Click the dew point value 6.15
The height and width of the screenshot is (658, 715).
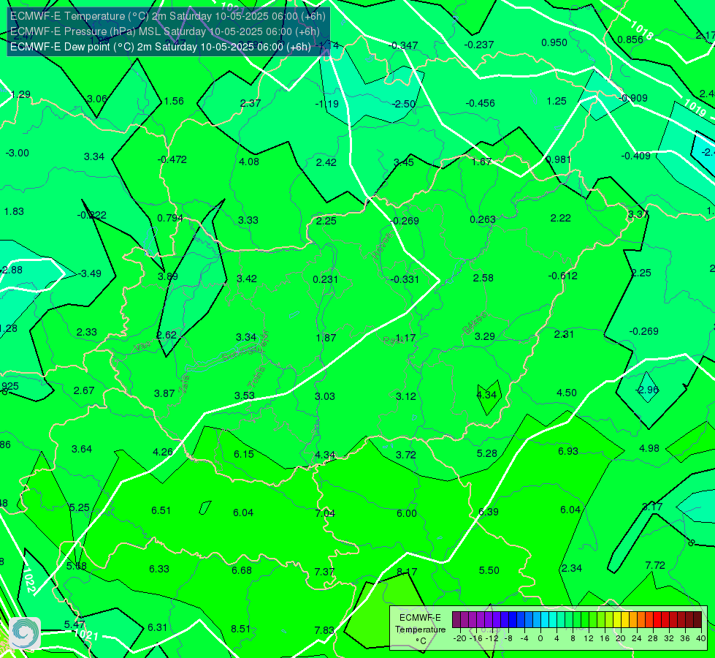click(x=243, y=453)
